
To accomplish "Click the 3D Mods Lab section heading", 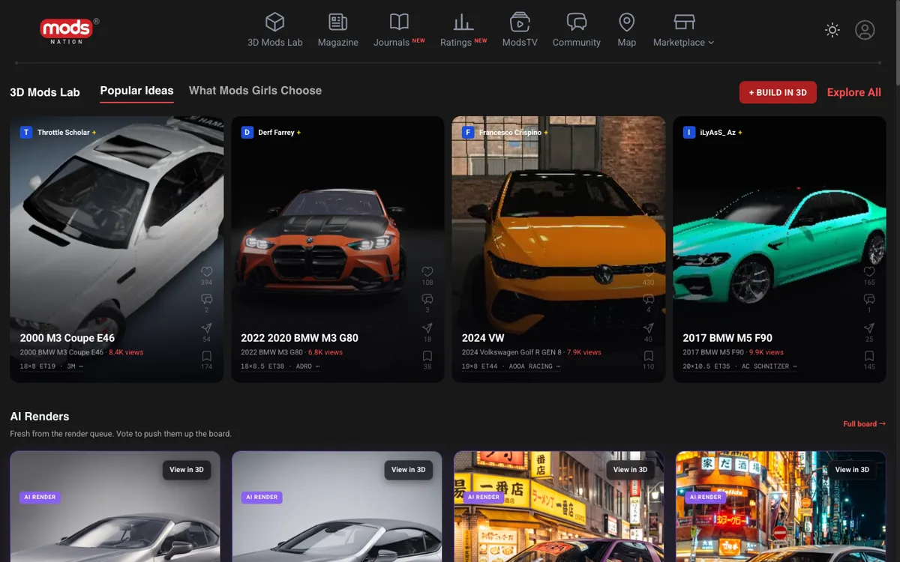I will [x=45, y=92].
